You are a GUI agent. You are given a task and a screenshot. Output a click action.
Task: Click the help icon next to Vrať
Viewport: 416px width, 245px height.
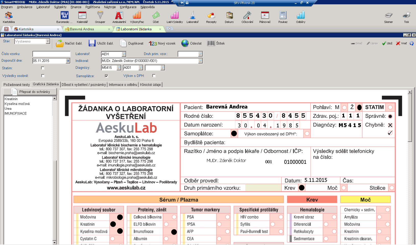[x=412, y=43]
